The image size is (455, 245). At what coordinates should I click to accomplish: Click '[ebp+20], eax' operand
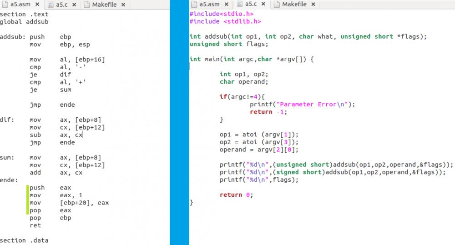click(84, 203)
